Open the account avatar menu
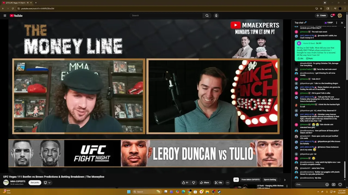 click(x=340, y=16)
